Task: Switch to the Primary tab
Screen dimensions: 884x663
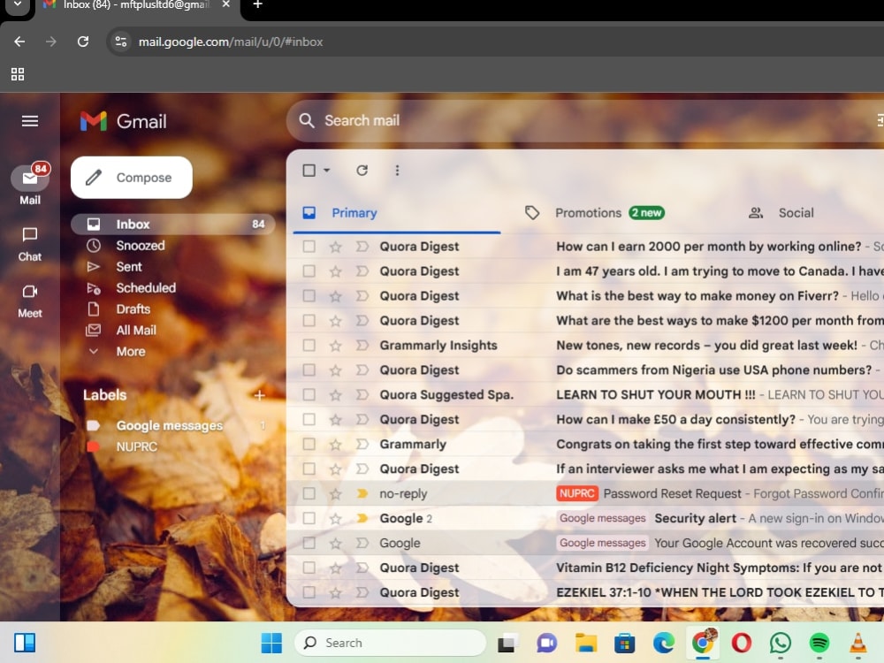Action: [x=397, y=213]
